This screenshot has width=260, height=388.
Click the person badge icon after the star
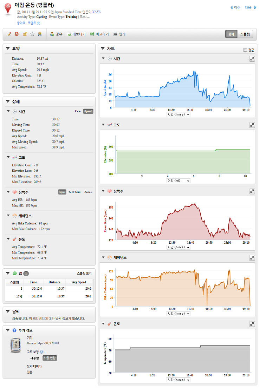coord(40,34)
